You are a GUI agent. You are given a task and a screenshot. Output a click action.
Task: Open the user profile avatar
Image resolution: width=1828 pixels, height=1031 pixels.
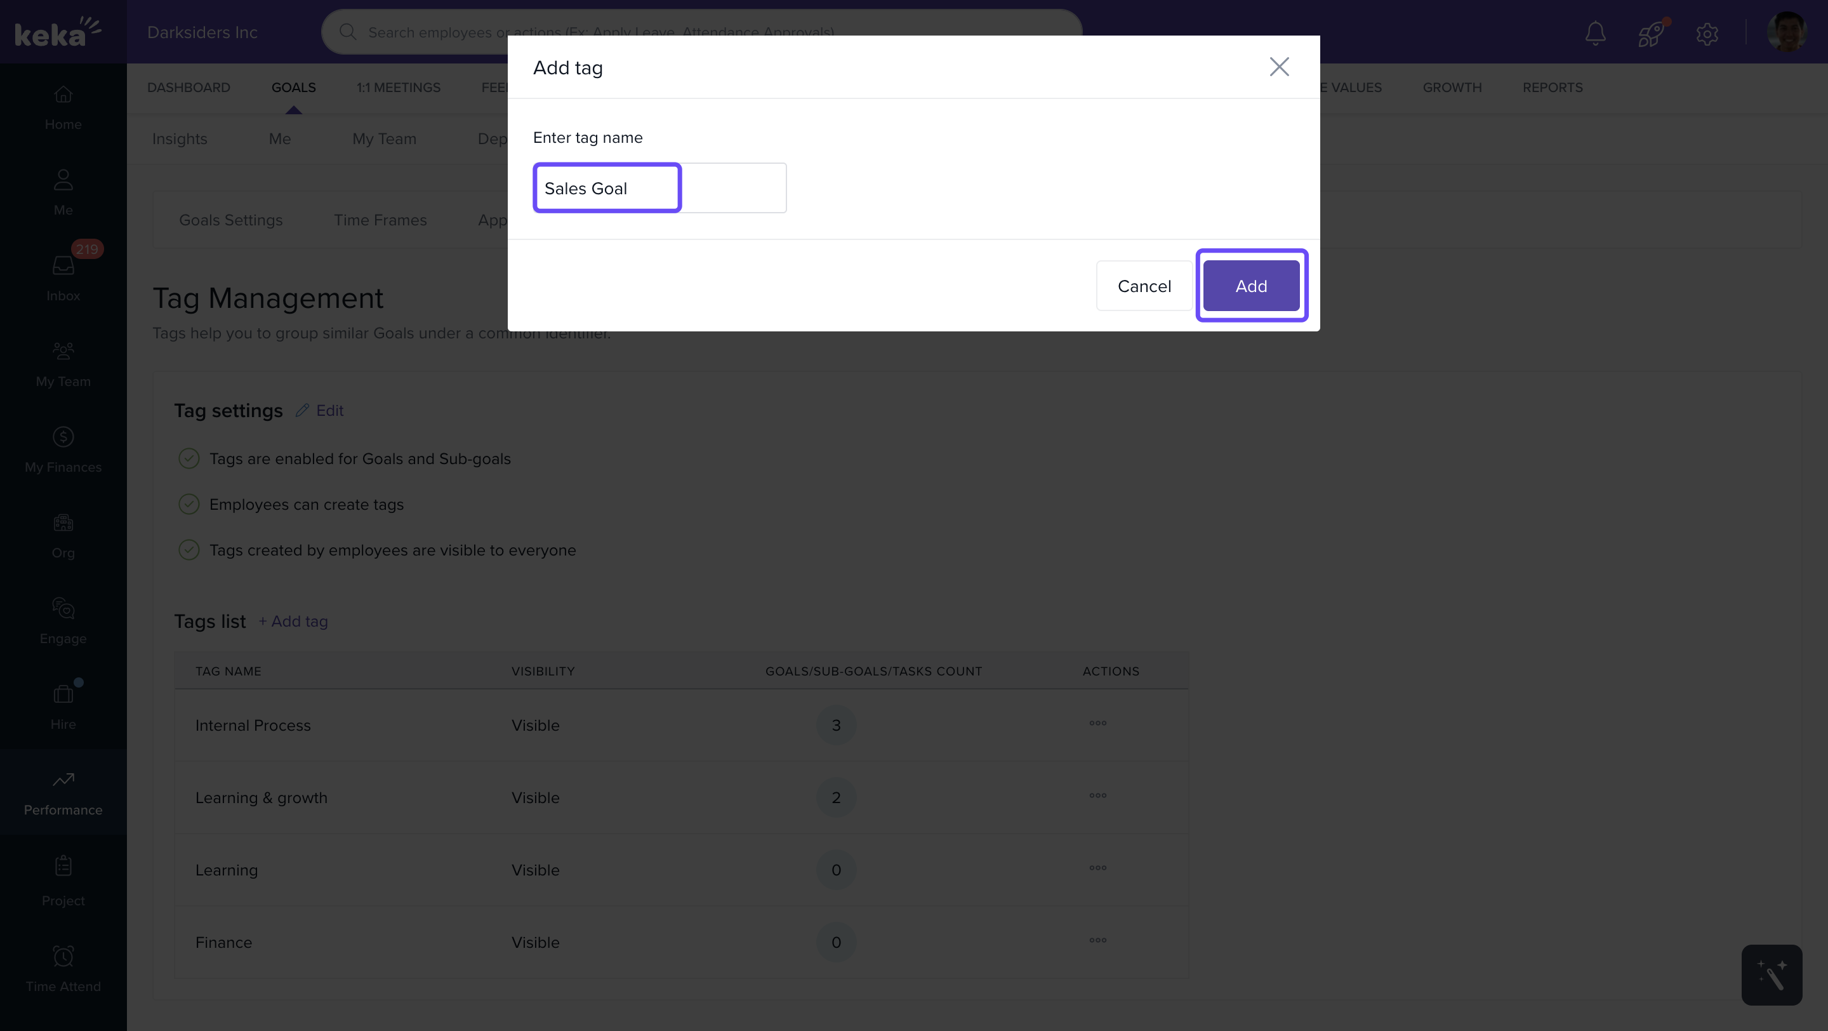pos(1786,32)
